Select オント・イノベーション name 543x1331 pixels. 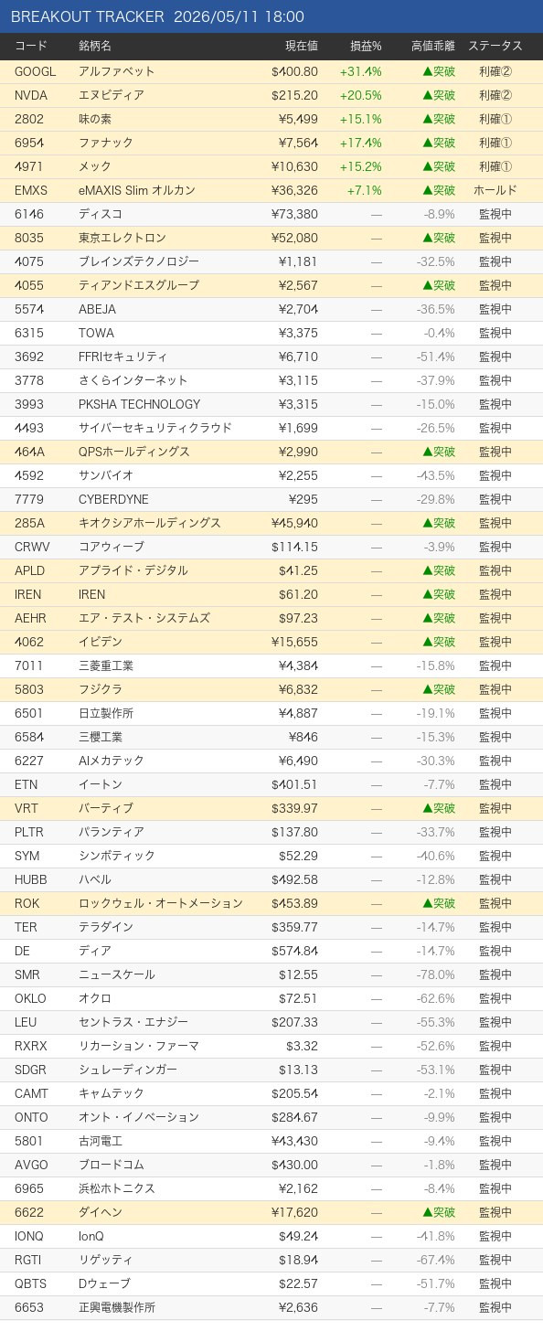(x=139, y=1117)
